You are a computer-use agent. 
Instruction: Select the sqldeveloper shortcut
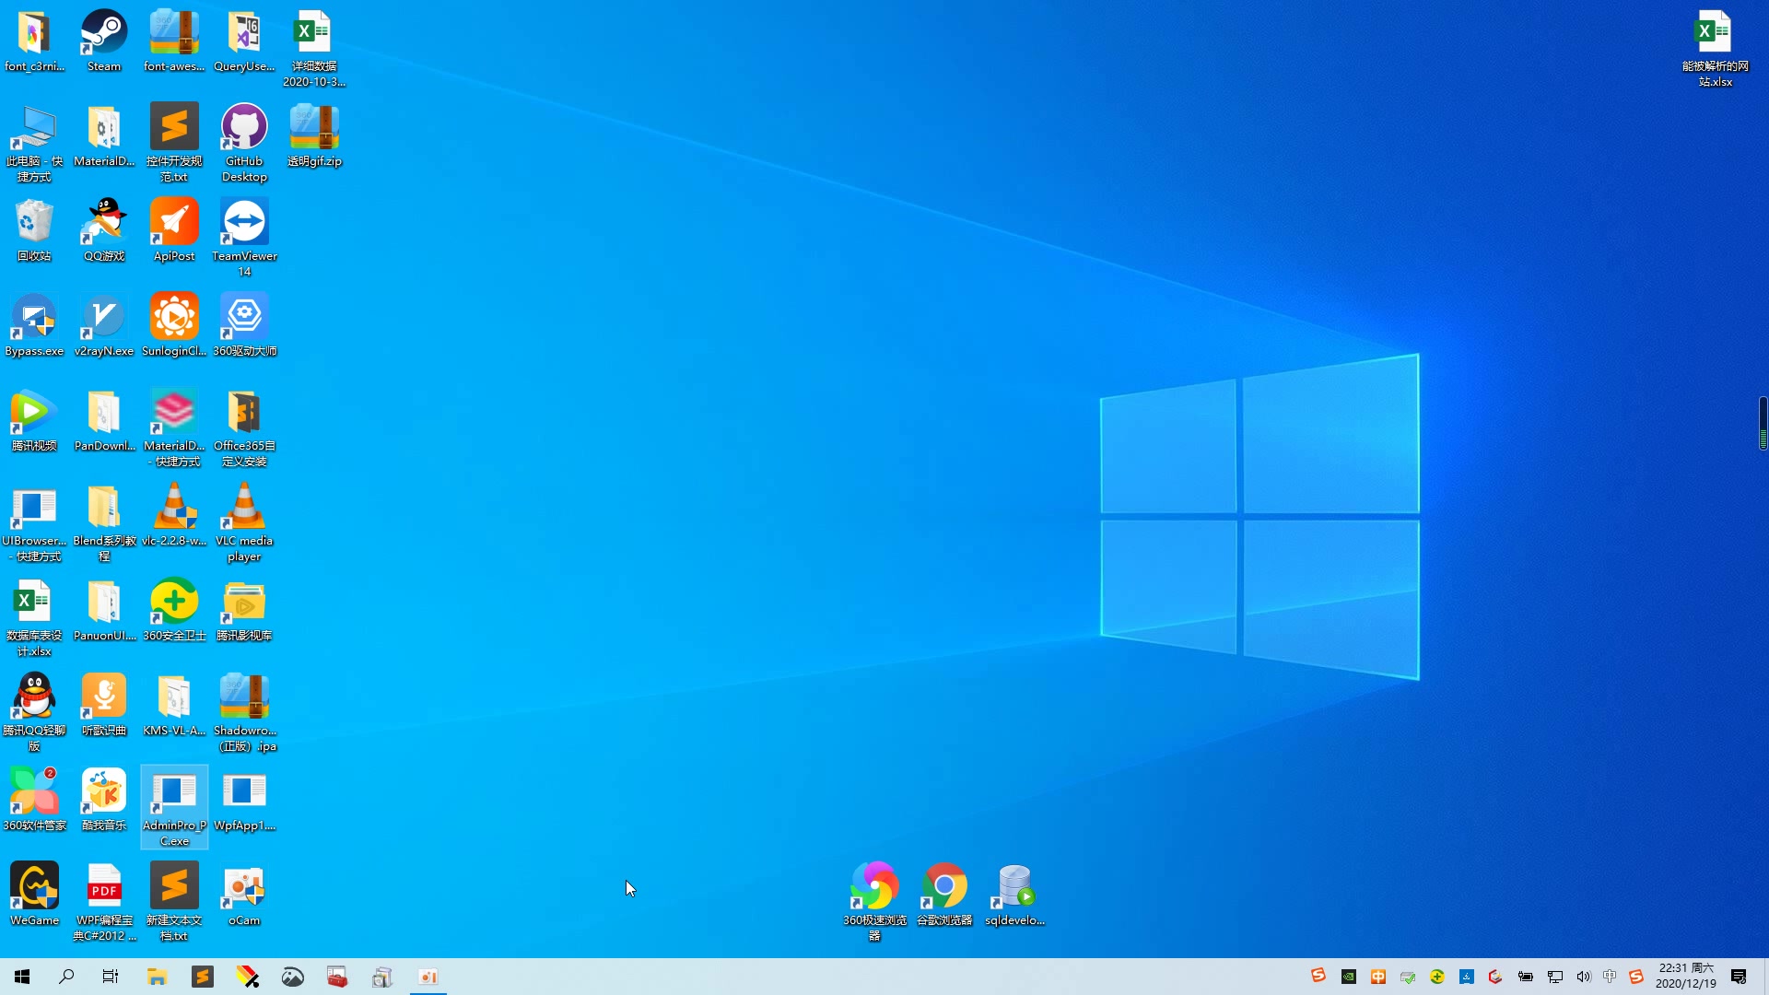click(x=1014, y=895)
